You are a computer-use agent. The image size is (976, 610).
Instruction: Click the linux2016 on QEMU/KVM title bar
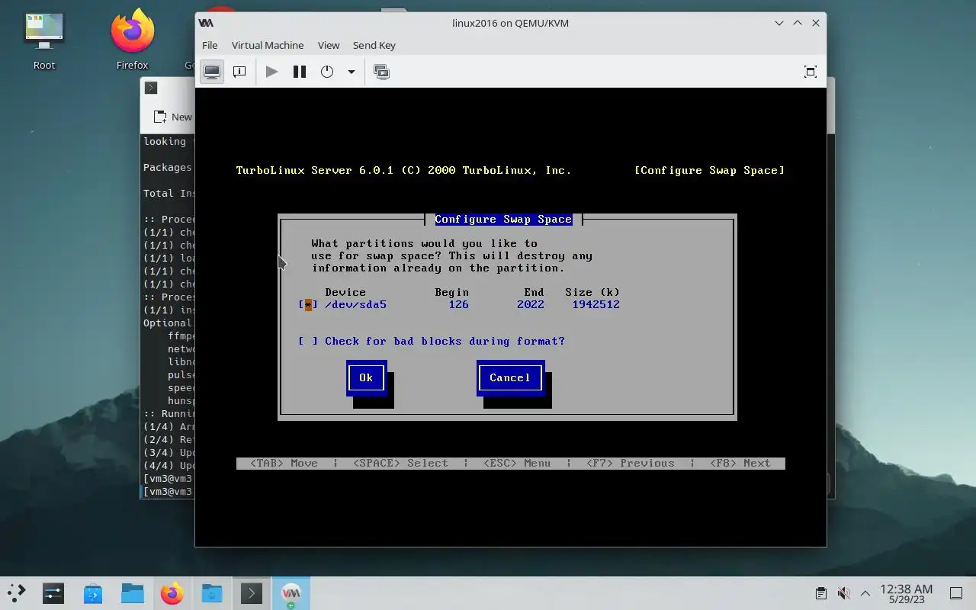[510, 23]
